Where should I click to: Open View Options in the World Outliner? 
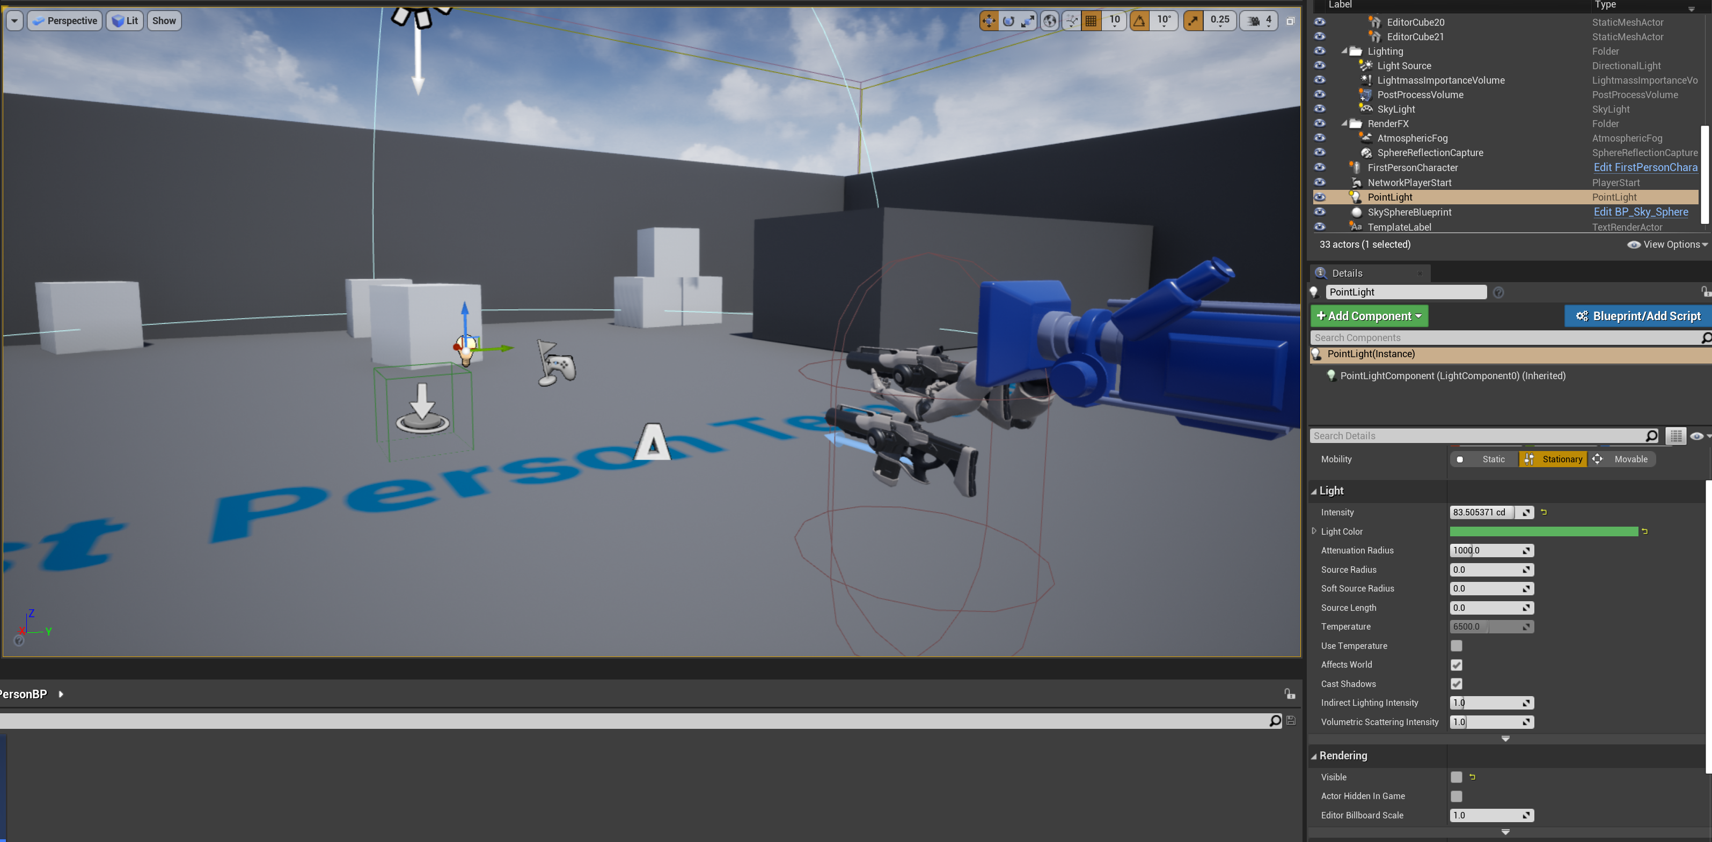click(1667, 243)
